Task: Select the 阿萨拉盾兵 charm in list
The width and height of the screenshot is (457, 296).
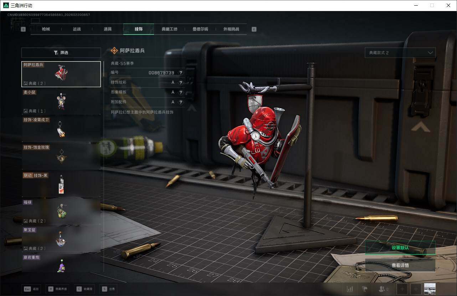Action: click(x=61, y=74)
